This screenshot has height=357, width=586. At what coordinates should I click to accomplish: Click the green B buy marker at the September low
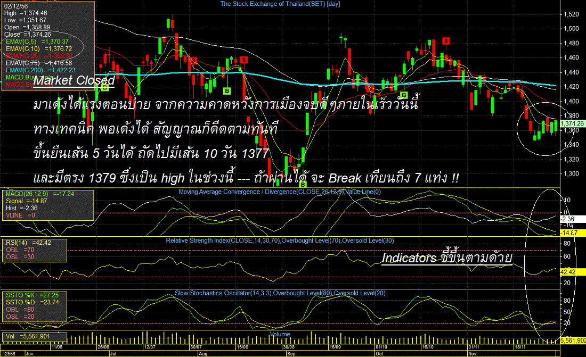click(x=303, y=184)
